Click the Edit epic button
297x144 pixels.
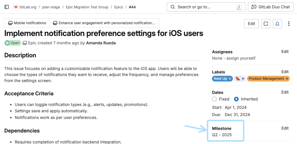click(251, 24)
